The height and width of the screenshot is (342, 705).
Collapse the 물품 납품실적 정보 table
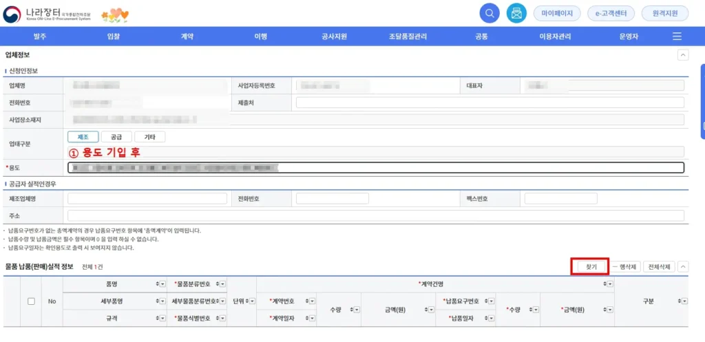click(x=683, y=266)
